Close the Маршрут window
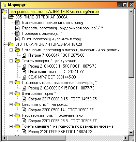This screenshot has width=136, height=142. (x=131, y=5)
